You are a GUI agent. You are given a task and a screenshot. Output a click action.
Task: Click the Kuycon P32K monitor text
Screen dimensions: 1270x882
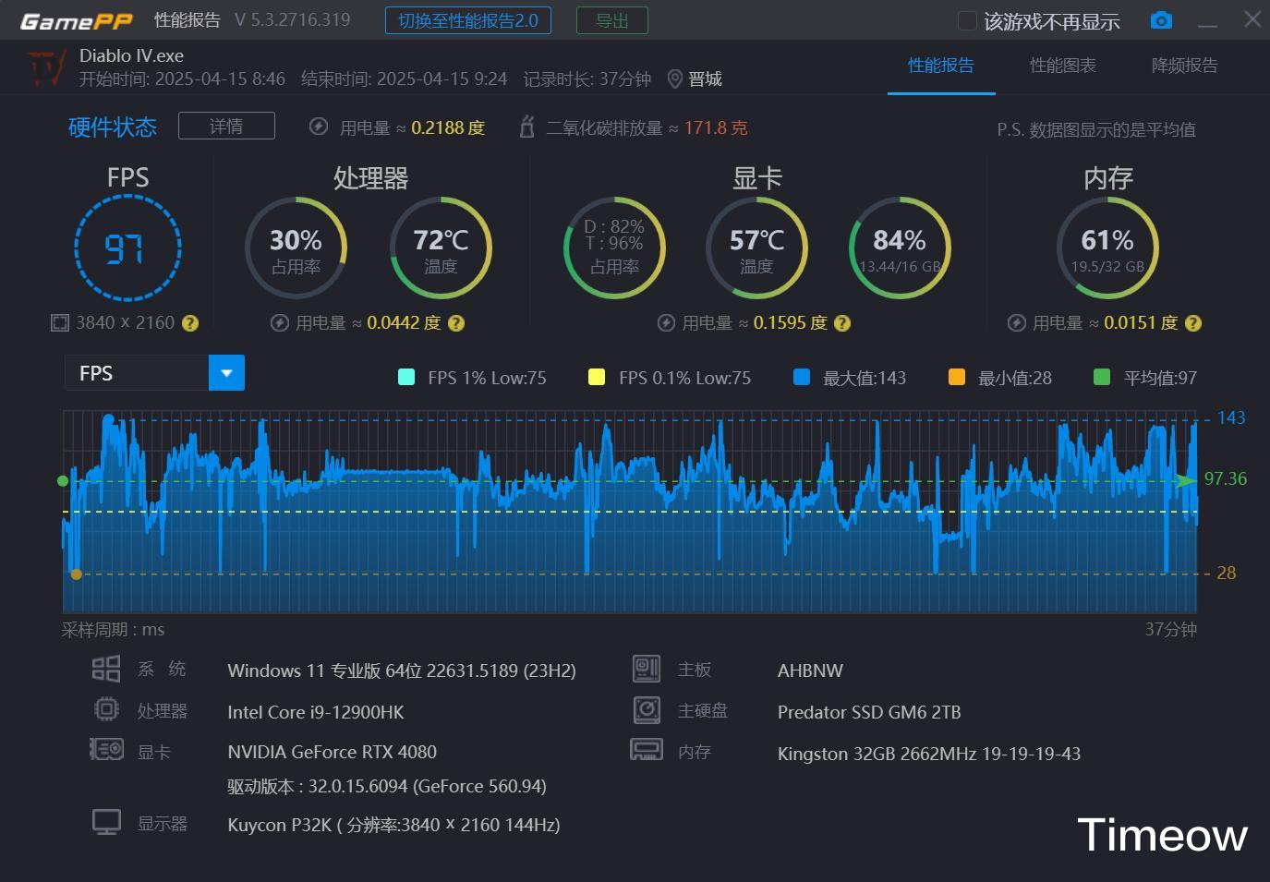coord(393,825)
